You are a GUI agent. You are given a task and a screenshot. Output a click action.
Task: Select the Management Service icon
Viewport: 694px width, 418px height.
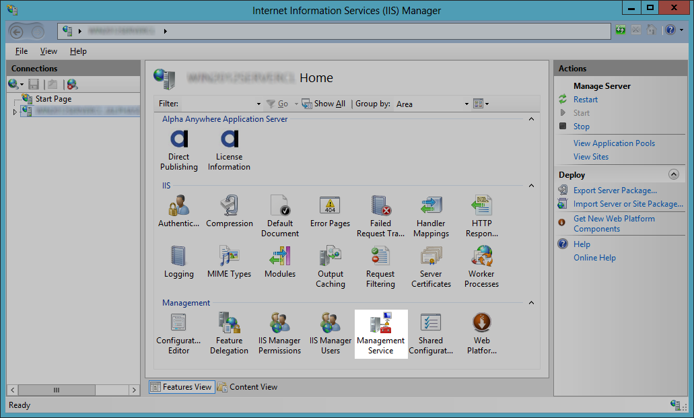[380, 333]
